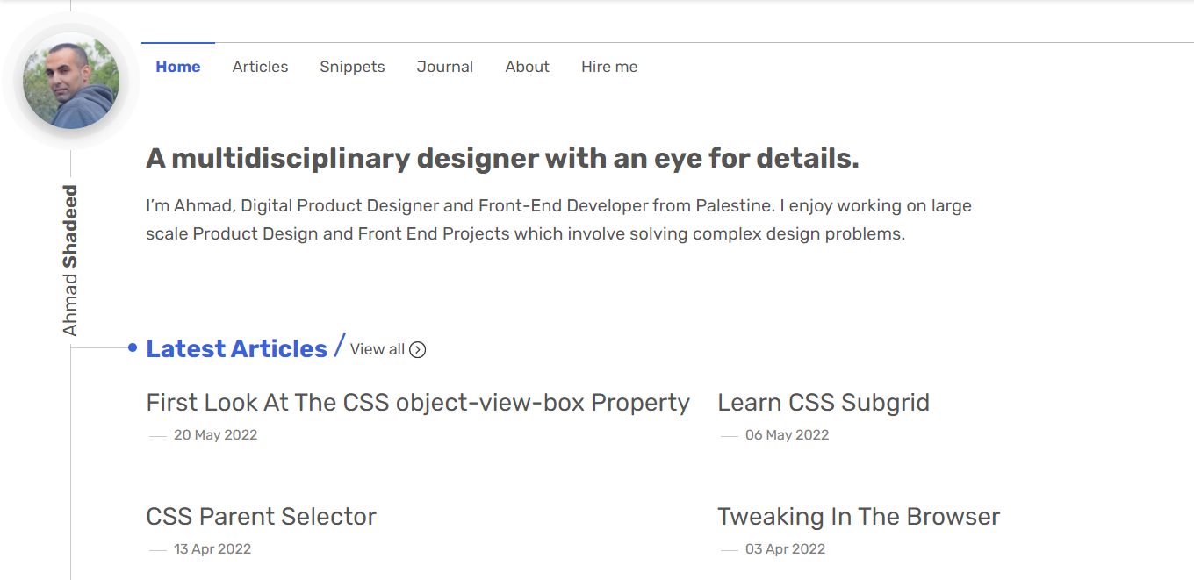Click the View all articles link

388,349
